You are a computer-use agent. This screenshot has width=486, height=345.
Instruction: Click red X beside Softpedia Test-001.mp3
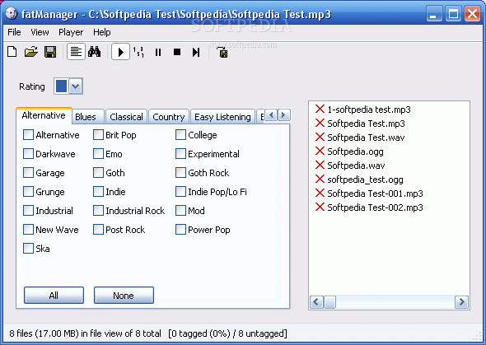tap(320, 193)
